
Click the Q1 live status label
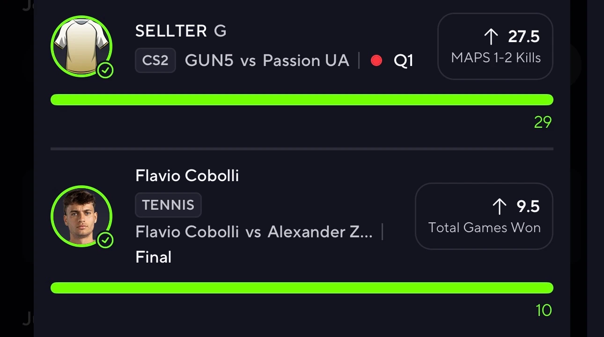(404, 61)
